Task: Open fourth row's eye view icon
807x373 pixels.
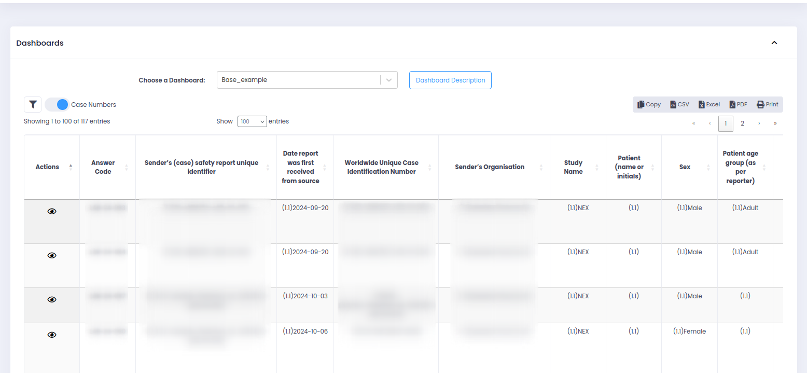Action: pyautogui.click(x=52, y=335)
